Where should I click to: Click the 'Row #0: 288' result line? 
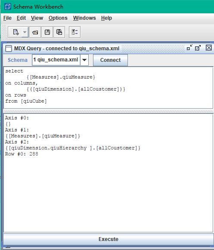pos(22,154)
